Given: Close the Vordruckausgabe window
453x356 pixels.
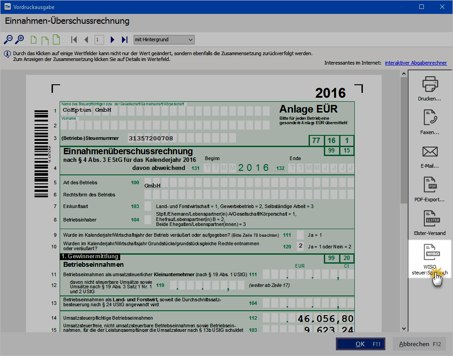Looking at the screenshot, I should 442,7.
